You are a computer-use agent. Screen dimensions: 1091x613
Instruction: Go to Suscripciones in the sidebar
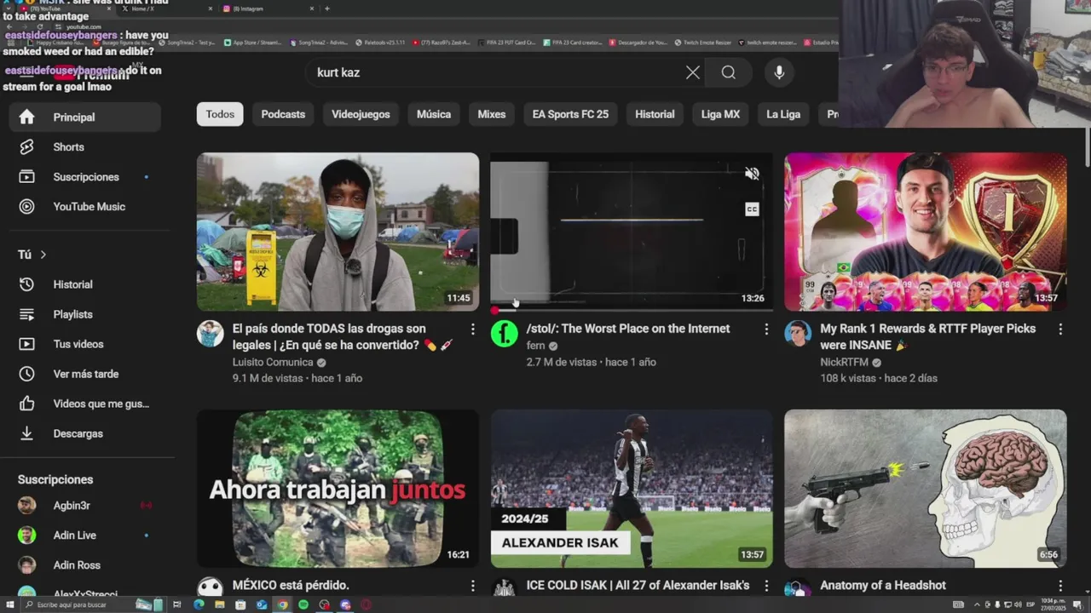click(85, 177)
